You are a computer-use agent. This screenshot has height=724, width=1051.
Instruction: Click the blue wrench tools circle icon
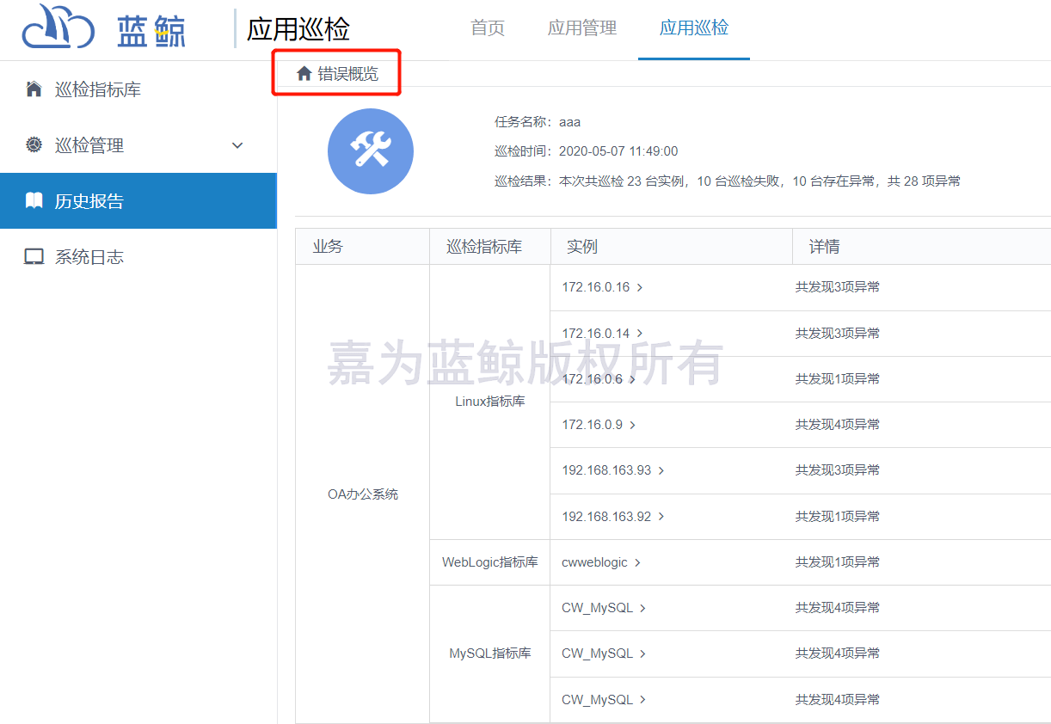point(371,151)
